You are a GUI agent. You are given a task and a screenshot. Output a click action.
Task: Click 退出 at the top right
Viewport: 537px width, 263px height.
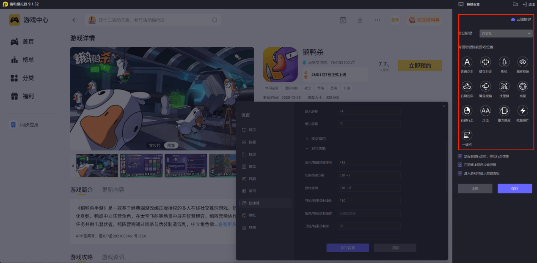click(x=529, y=4)
